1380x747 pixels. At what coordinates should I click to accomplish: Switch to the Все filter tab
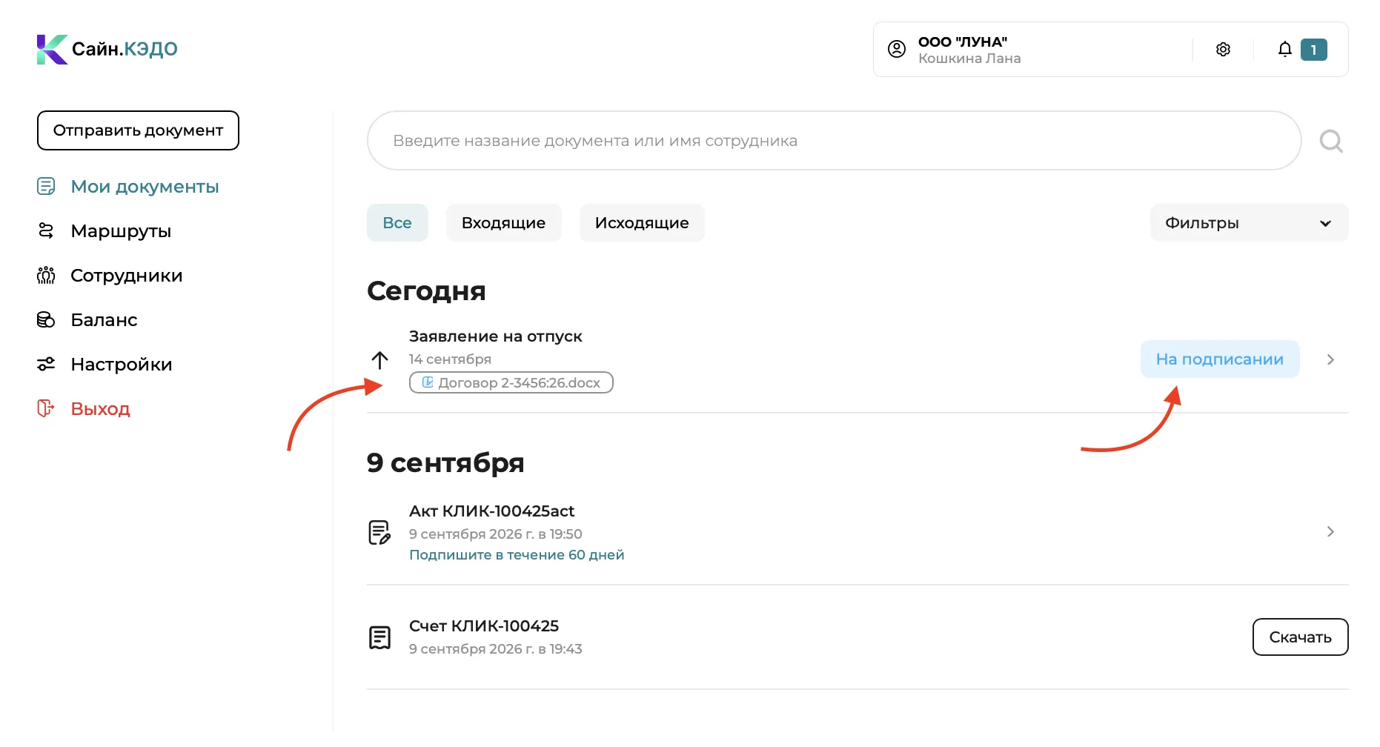397,222
